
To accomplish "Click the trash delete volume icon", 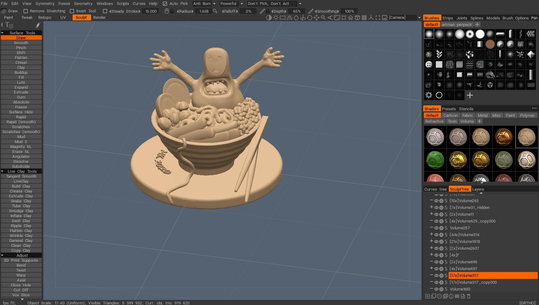I will [469, 296].
